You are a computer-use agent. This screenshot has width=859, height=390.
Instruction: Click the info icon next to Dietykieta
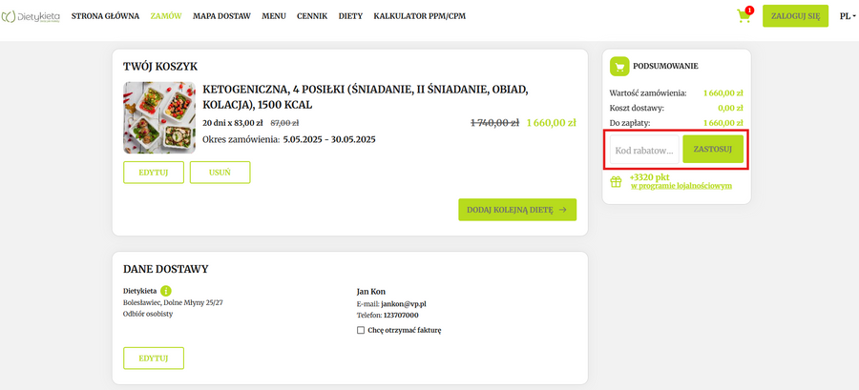[166, 291]
